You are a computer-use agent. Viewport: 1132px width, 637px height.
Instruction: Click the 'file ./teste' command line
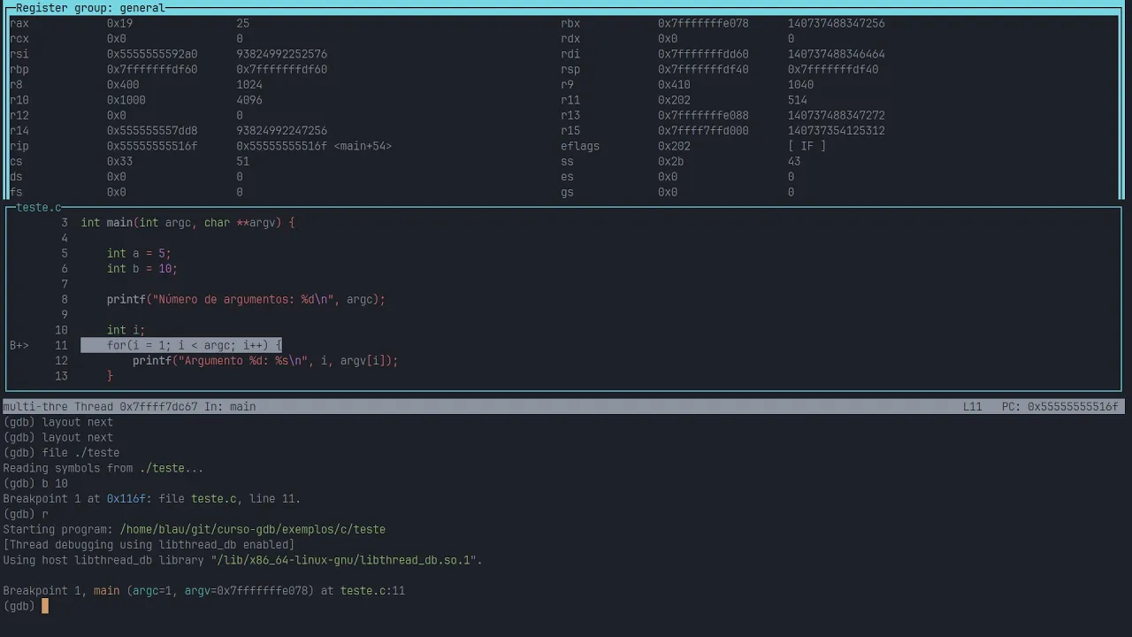click(61, 453)
